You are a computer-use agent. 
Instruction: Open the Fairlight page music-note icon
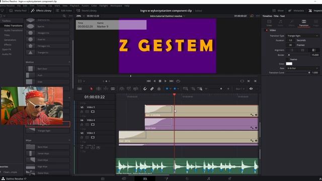coord(209,179)
